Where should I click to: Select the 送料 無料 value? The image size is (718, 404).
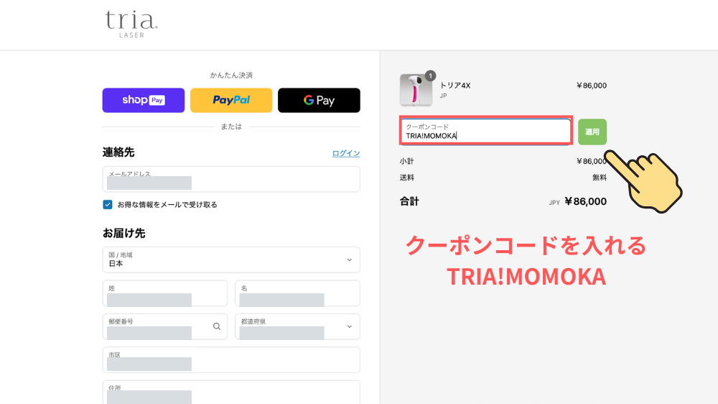click(600, 178)
